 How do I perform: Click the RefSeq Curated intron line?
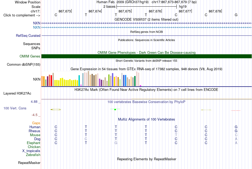[x=146, y=36]
